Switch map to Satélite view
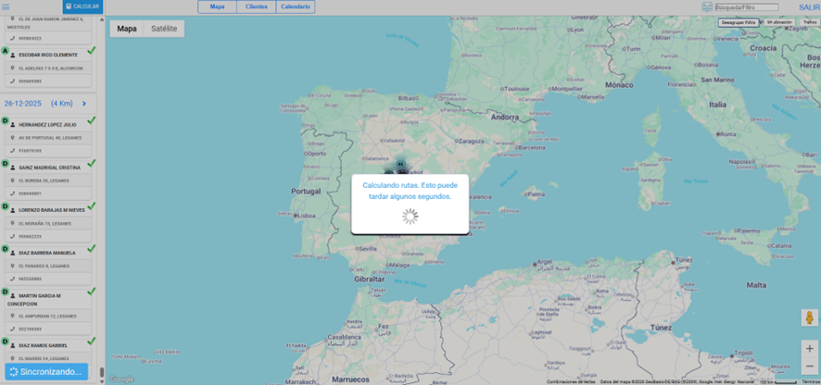This screenshot has height=385, width=821. click(164, 29)
